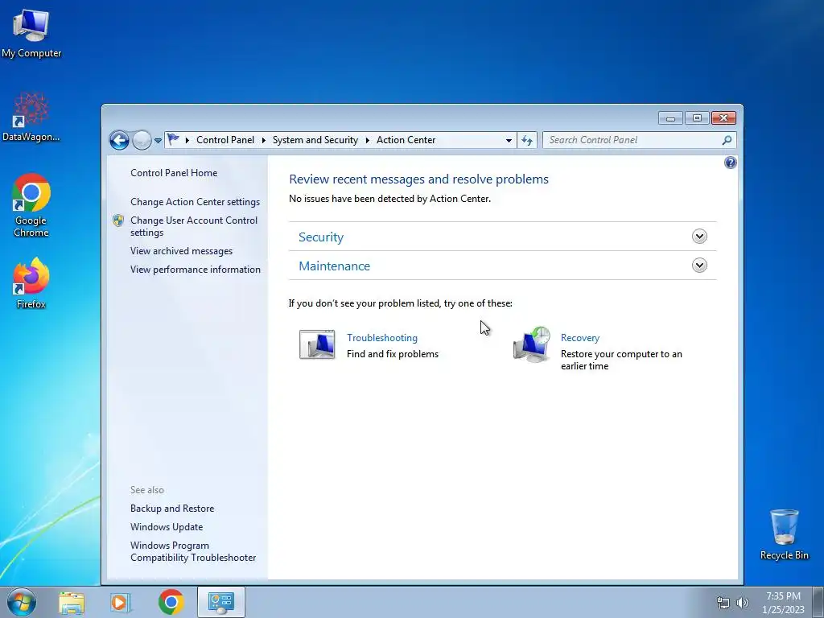Select the DataWagon desktop shortcut
The image size is (824, 618).
click(31, 117)
